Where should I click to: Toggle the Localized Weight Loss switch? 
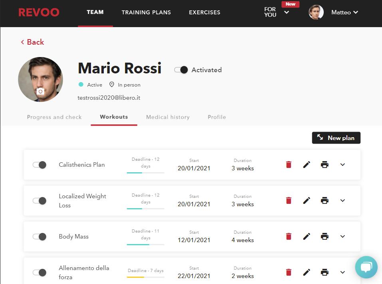pyautogui.click(x=40, y=201)
